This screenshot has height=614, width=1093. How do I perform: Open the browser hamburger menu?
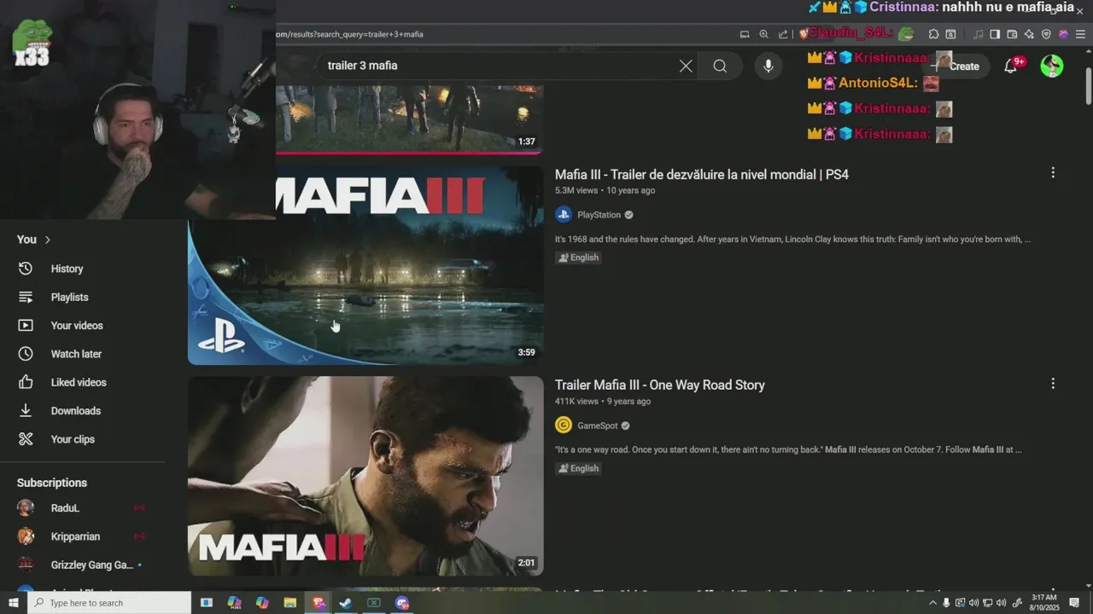[x=1080, y=34]
